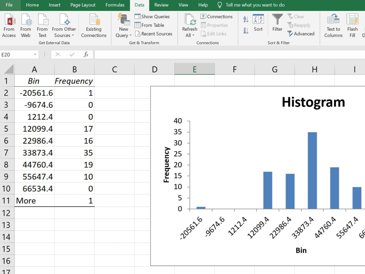The height and width of the screenshot is (274, 365).
Task: Click Show Queries button
Action: pos(152,16)
